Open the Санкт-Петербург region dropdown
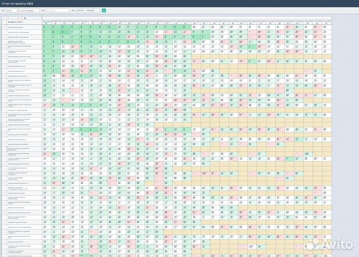359x257 pixels. click(30, 10)
